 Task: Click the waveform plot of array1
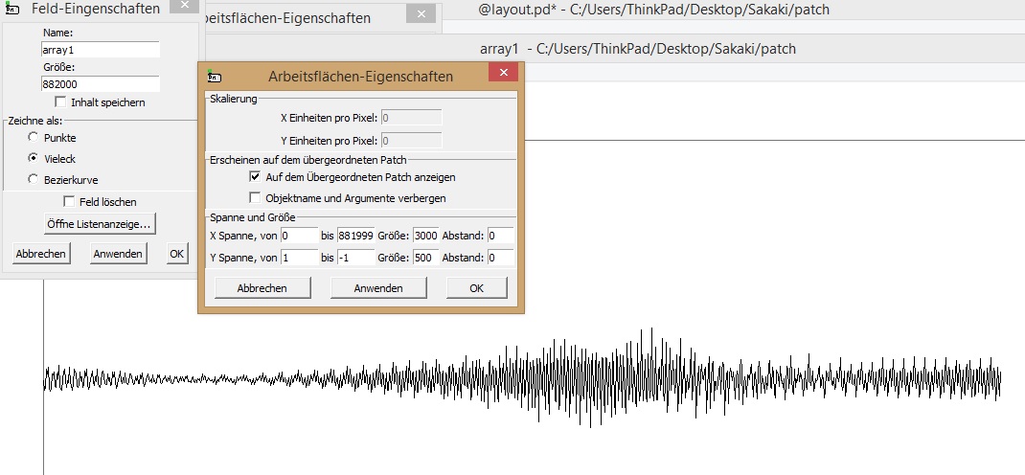(x=522, y=380)
